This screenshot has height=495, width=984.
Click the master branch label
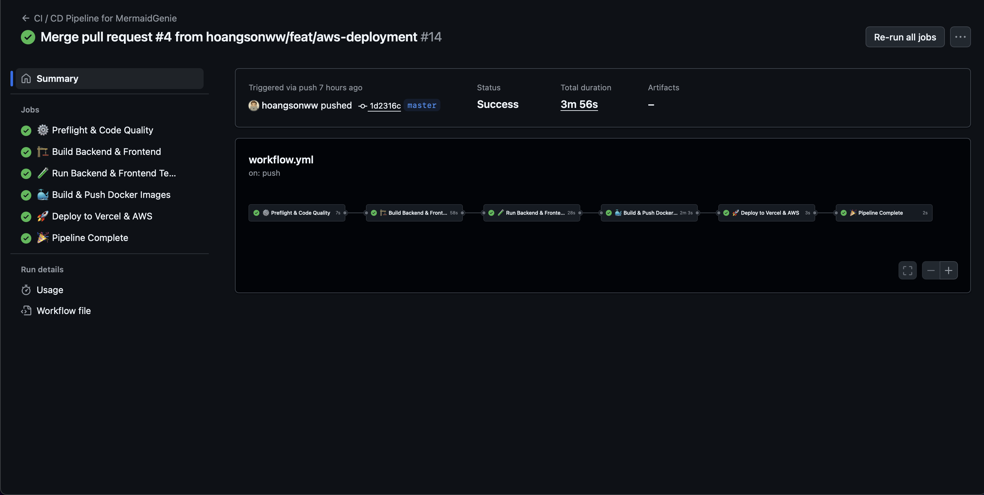tap(422, 105)
